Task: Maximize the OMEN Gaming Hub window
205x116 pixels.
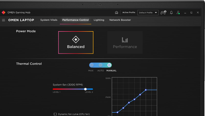Action: pos(191,13)
